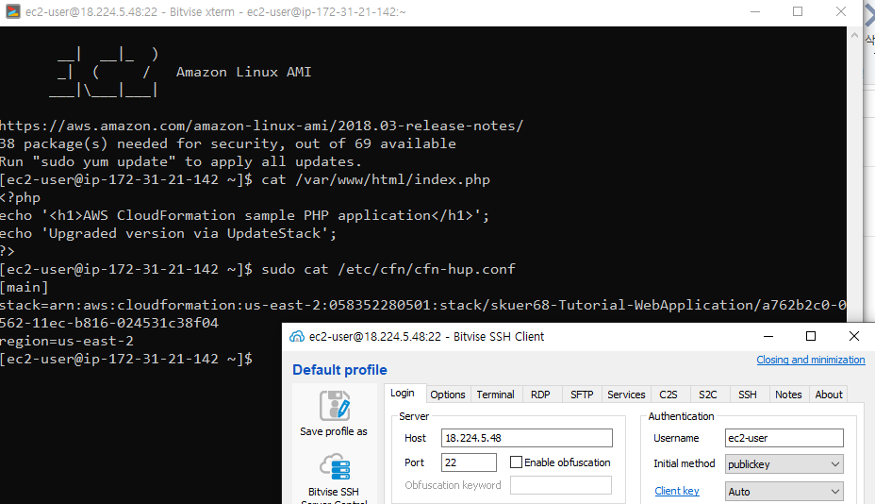Click the Host input field
Screen dimensions: 875x504
tap(526, 438)
